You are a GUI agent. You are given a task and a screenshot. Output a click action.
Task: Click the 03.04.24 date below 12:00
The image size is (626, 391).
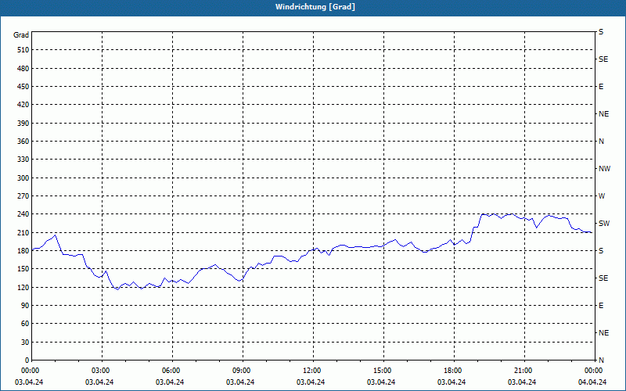[311, 382]
